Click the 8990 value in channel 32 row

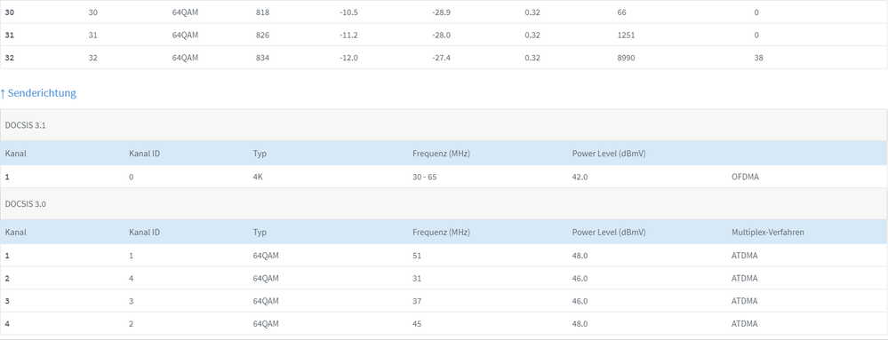626,58
